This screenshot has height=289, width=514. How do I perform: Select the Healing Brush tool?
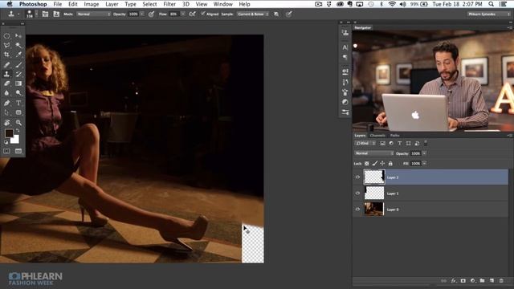(7, 64)
